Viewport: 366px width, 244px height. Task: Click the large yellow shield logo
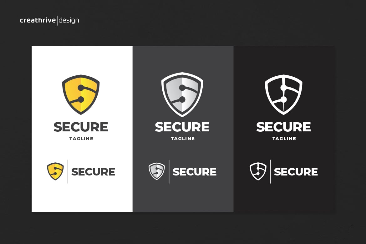click(x=81, y=94)
